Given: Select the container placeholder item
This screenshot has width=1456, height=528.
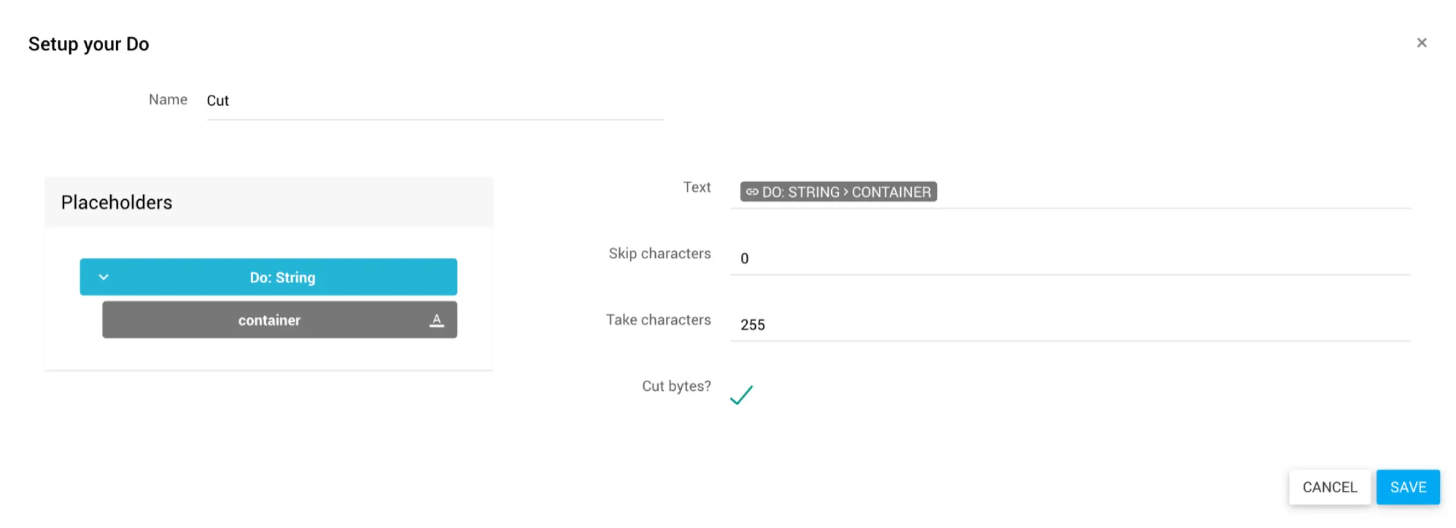Looking at the screenshot, I should point(270,321).
